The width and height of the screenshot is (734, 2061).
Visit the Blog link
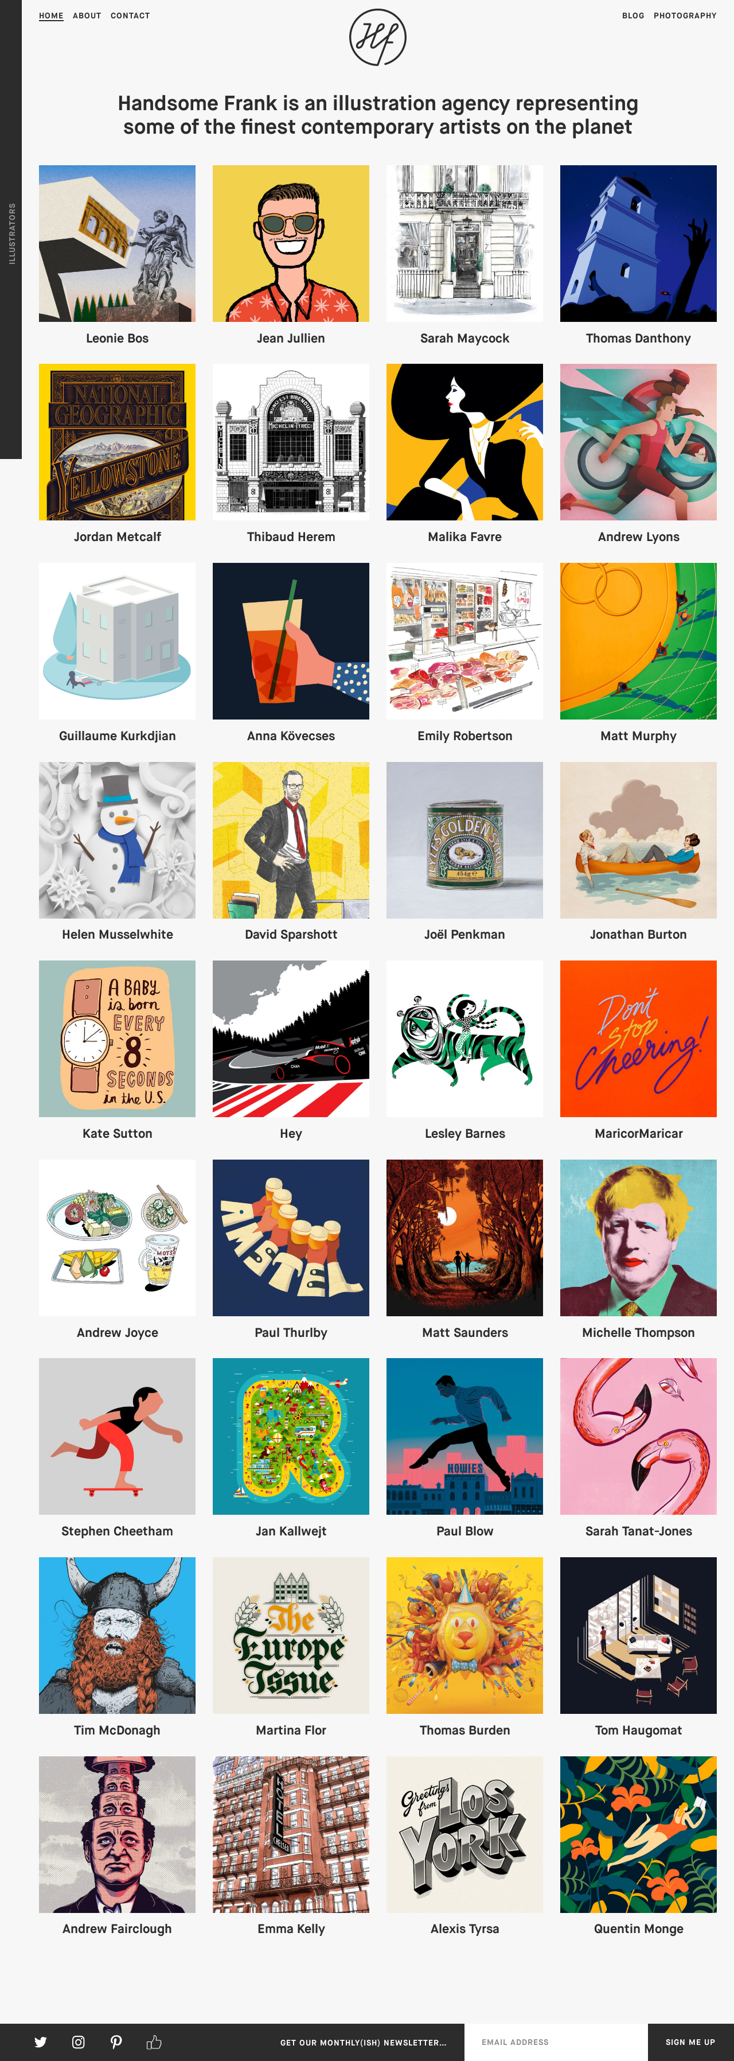coord(633,15)
